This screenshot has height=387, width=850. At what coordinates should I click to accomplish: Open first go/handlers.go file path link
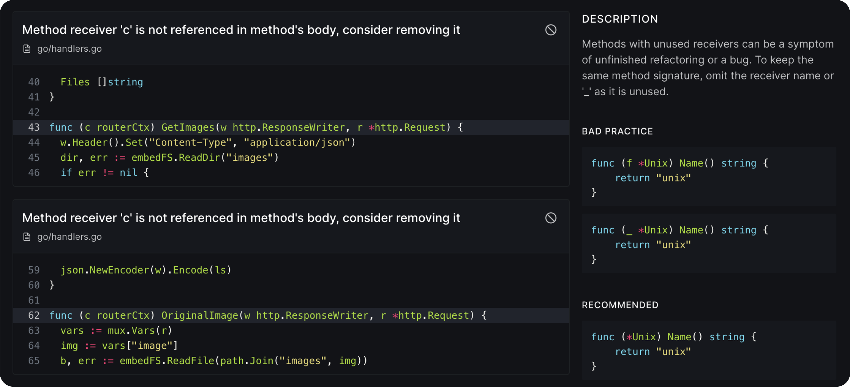pyautogui.click(x=69, y=49)
